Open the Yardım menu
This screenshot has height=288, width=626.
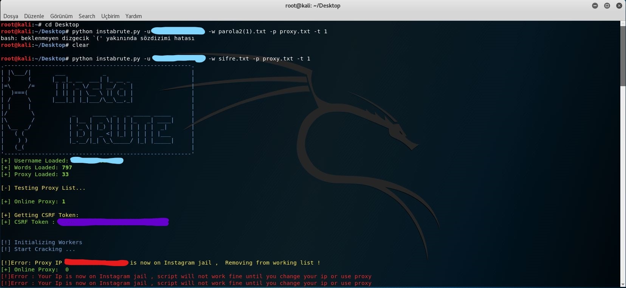click(x=133, y=16)
